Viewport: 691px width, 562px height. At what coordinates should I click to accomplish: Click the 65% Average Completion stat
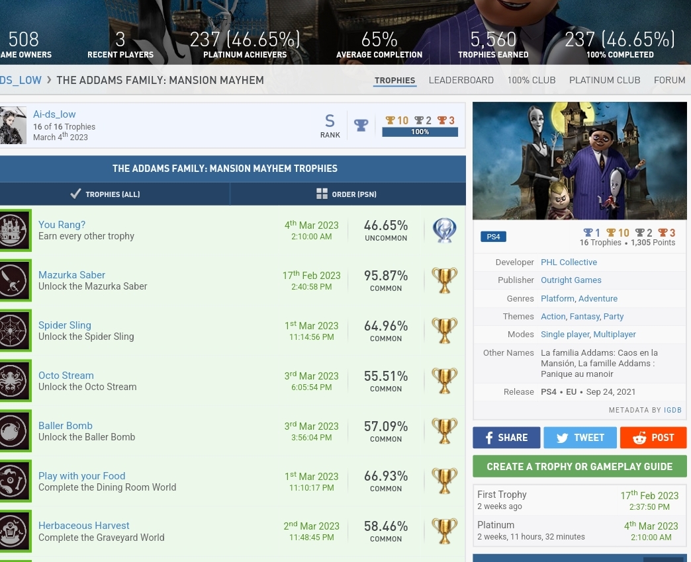tap(379, 44)
